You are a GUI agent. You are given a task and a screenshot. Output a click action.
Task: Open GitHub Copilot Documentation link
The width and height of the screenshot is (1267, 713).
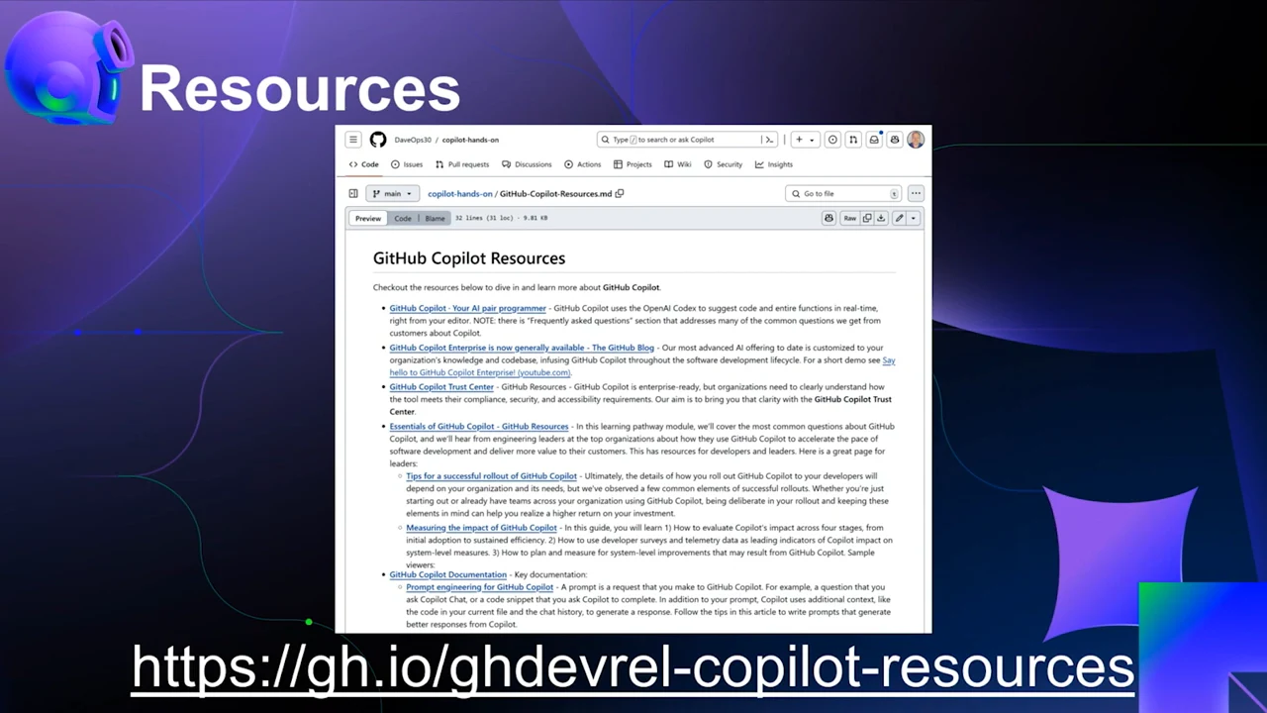click(448, 574)
